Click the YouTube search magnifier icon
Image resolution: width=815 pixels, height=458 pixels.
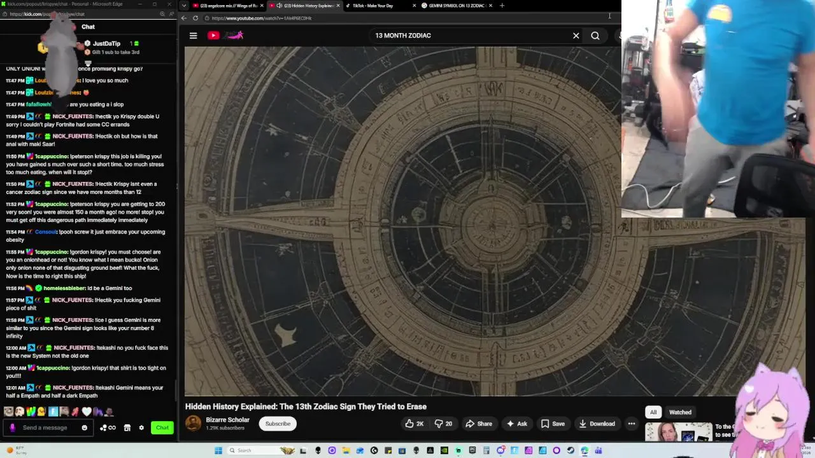(595, 36)
